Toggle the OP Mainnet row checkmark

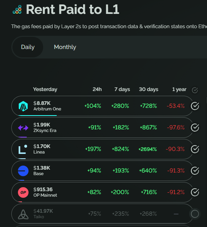click(x=195, y=192)
